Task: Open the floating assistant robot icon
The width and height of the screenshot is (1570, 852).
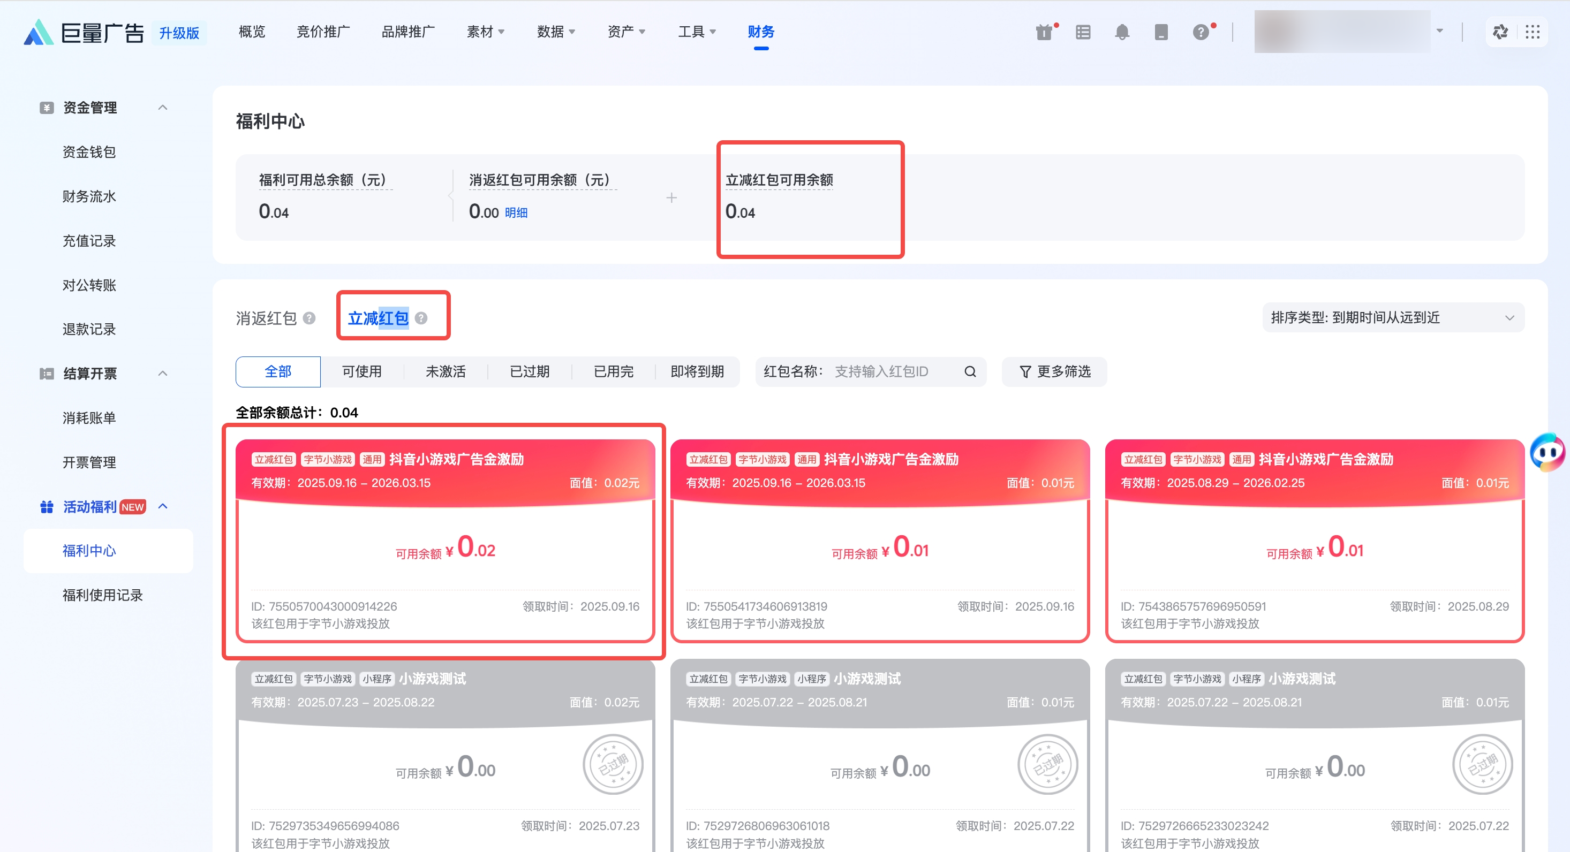Action: (x=1548, y=452)
